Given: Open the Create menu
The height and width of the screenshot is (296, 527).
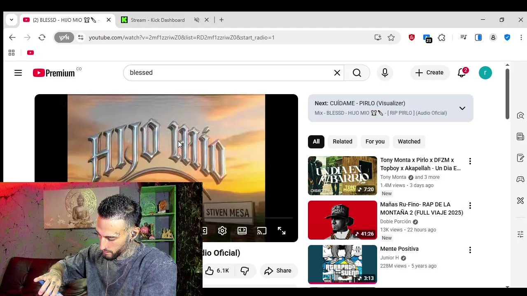Looking at the screenshot, I should click(x=429, y=73).
